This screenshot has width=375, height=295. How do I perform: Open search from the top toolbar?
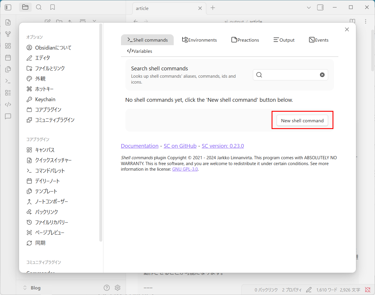[x=39, y=7]
